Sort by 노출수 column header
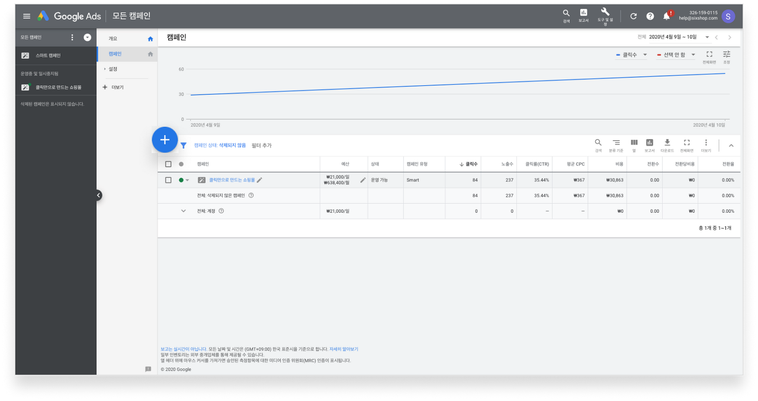The image size is (758, 401). (x=507, y=164)
